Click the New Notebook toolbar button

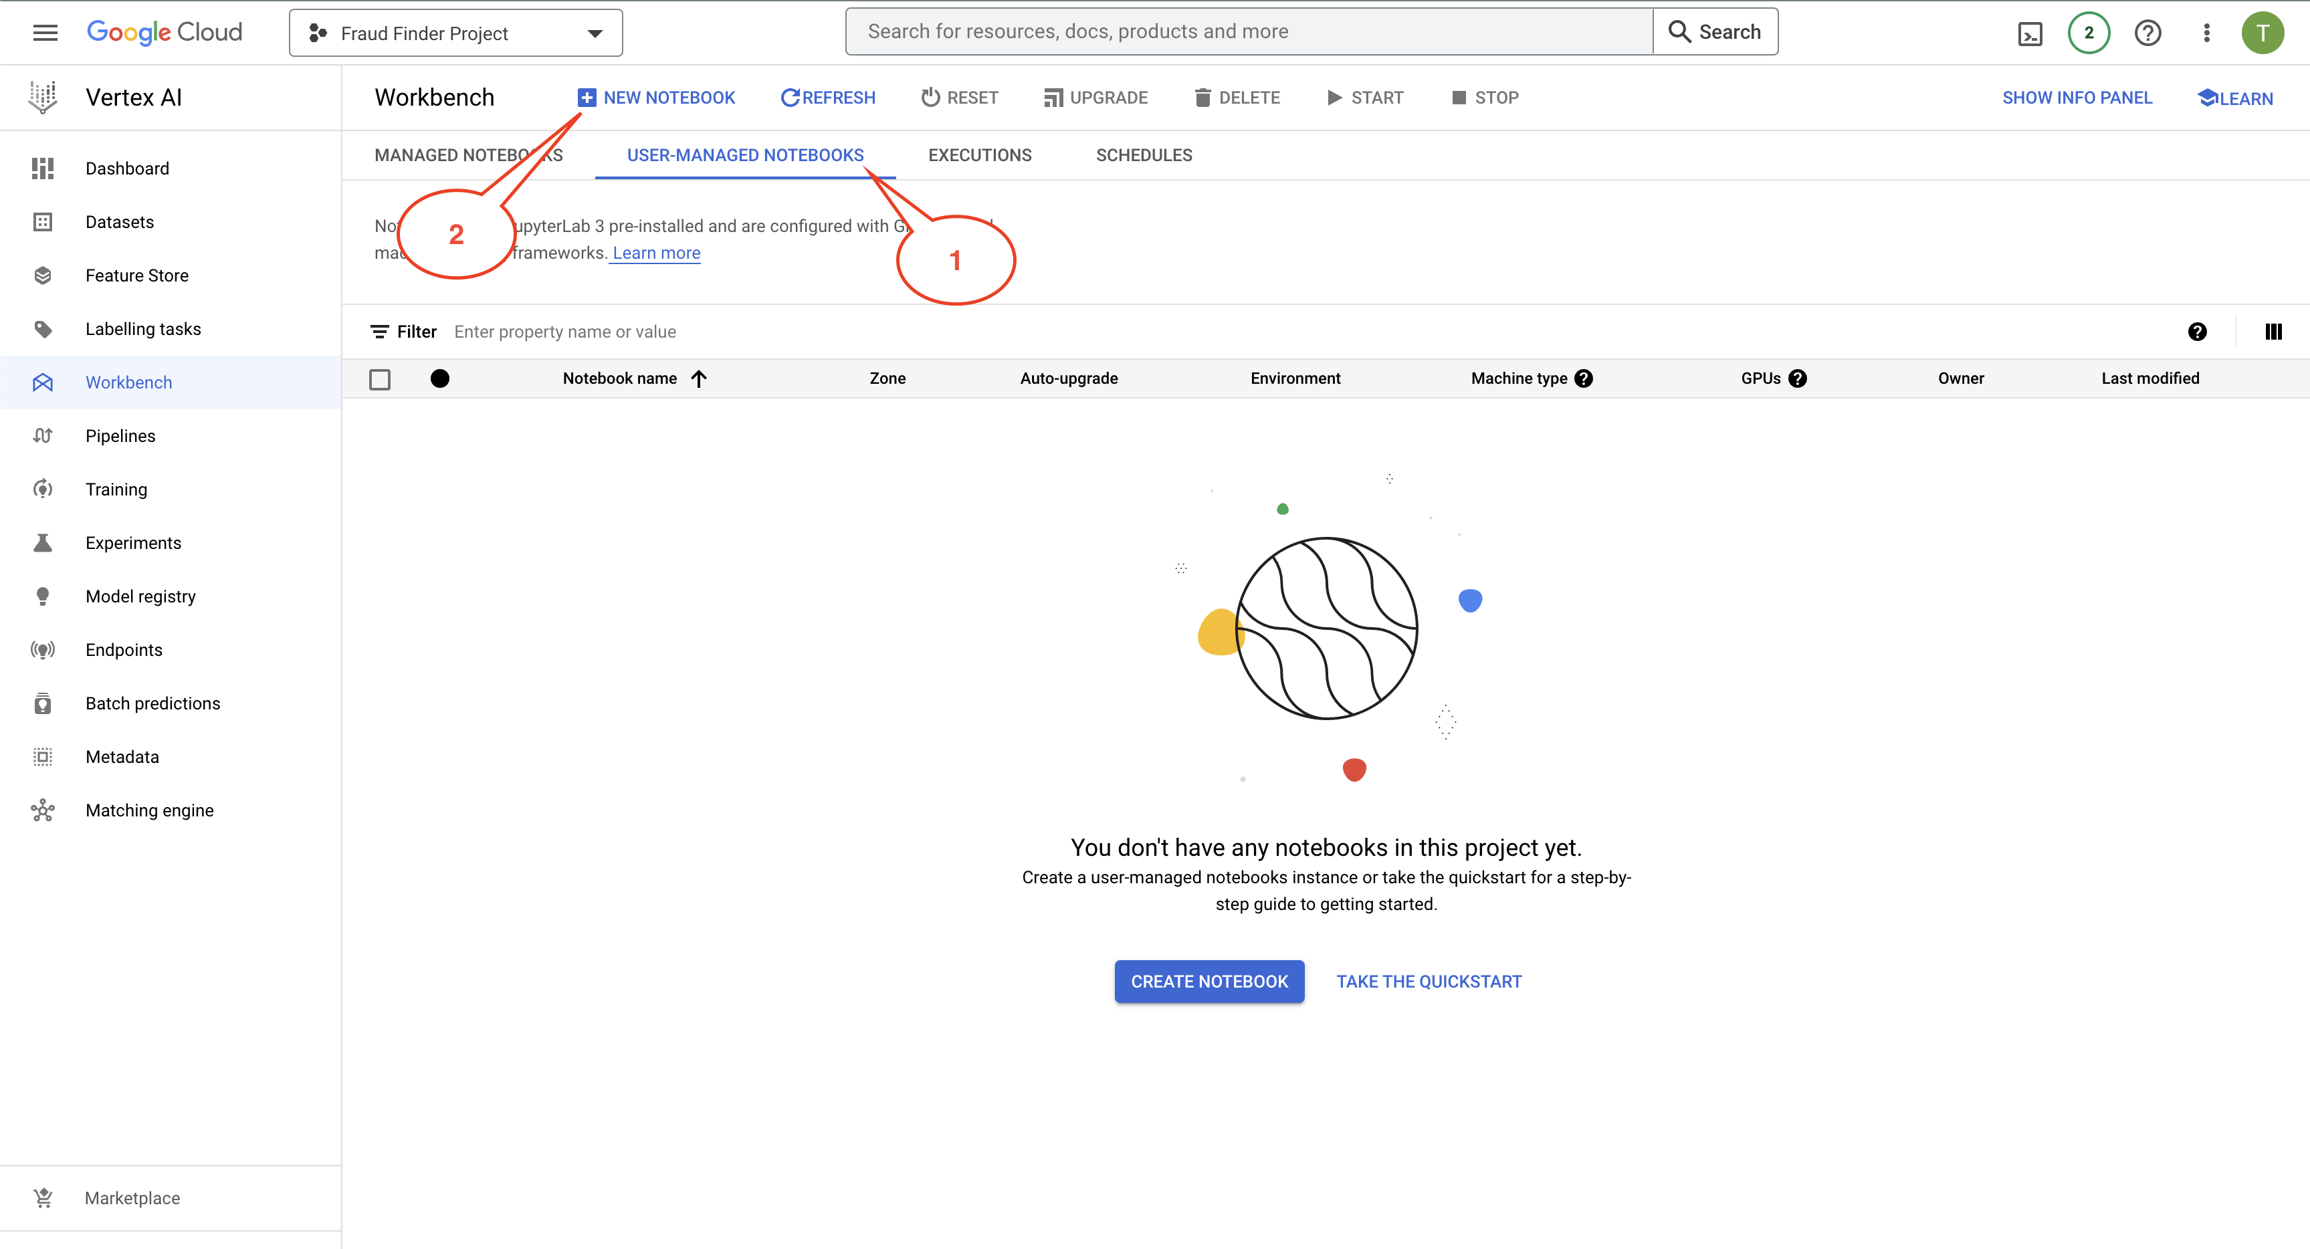[656, 98]
